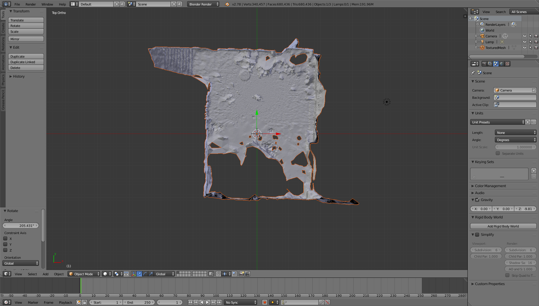This screenshot has width=539, height=306.
Task: Click the Blender logo in info header
Action: pyautogui.click(x=227, y=4)
